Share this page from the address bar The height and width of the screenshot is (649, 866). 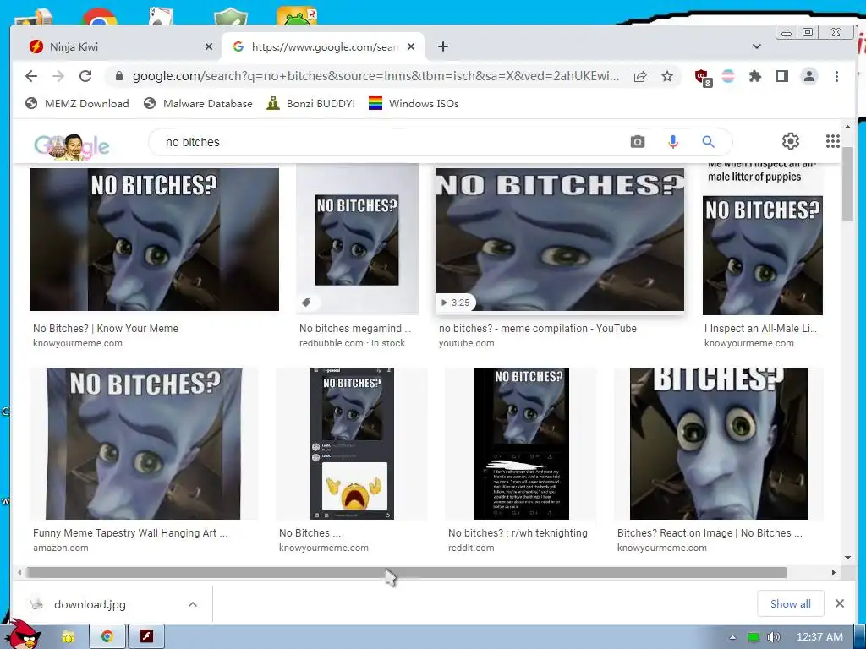pyautogui.click(x=640, y=76)
